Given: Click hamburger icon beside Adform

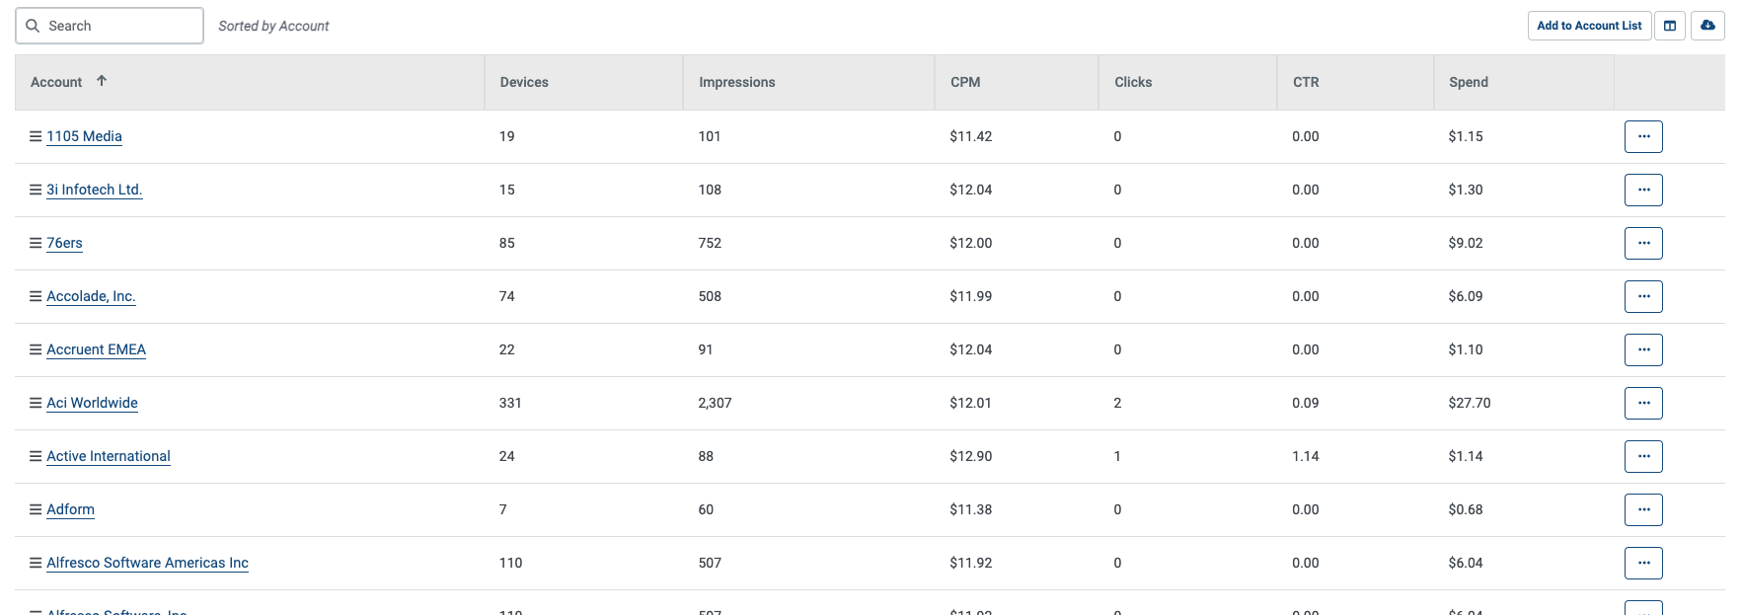Looking at the screenshot, I should point(36,509).
